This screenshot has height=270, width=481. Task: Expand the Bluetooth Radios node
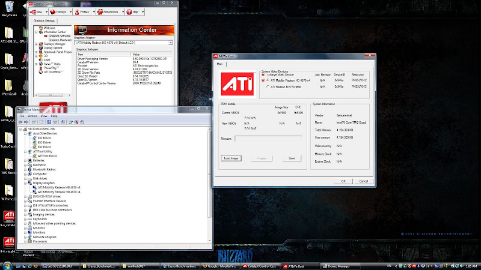[x=25, y=170]
